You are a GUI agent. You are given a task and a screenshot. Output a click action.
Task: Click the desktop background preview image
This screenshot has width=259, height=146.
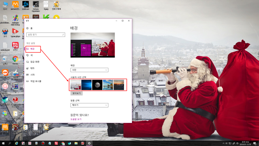pos(93,45)
